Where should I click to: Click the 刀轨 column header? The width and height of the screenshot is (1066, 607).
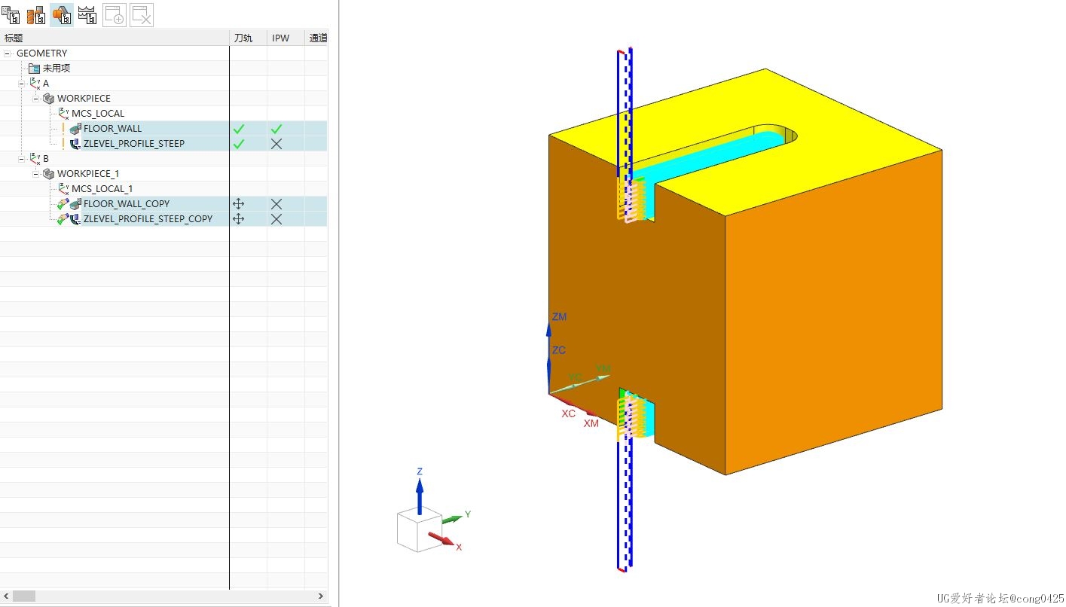(x=248, y=38)
